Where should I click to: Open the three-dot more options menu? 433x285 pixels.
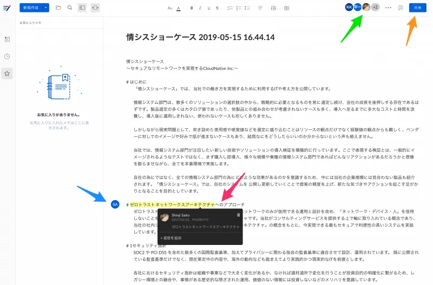click(388, 8)
